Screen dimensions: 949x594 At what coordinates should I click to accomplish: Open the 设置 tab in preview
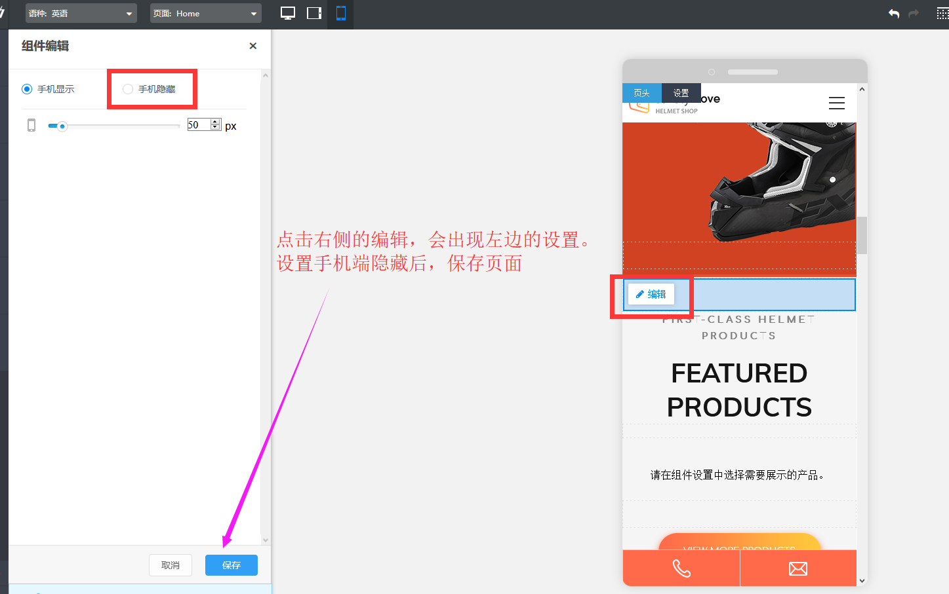point(681,93)
